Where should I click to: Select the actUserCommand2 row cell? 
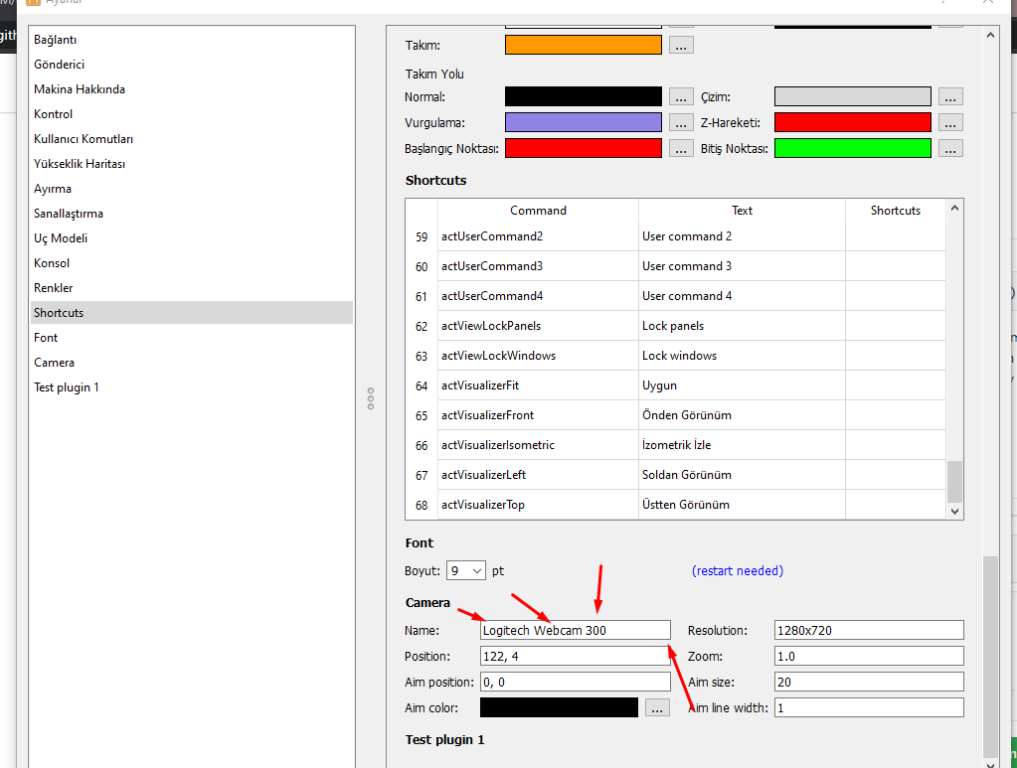(539, 236)
